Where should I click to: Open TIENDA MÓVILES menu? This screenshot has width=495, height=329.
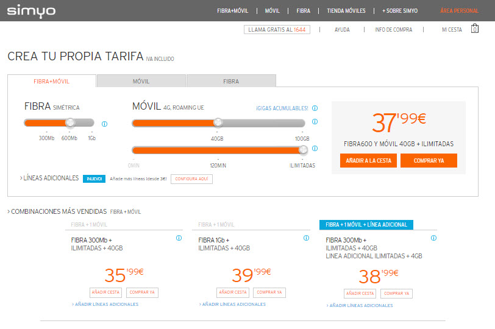[346, 11]
